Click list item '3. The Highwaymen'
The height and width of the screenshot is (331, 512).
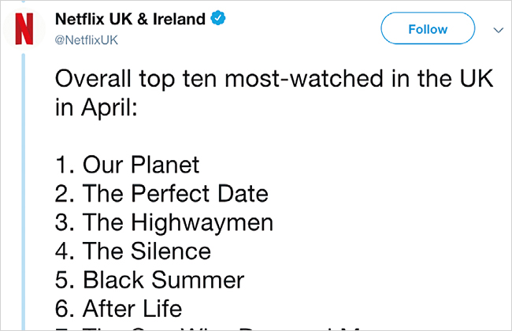pyautogui.click(x=164, y=222)
